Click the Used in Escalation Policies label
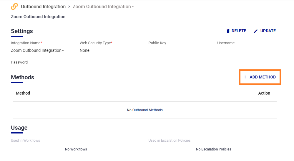Screen dimensions: 294x161 click(169, 141)
